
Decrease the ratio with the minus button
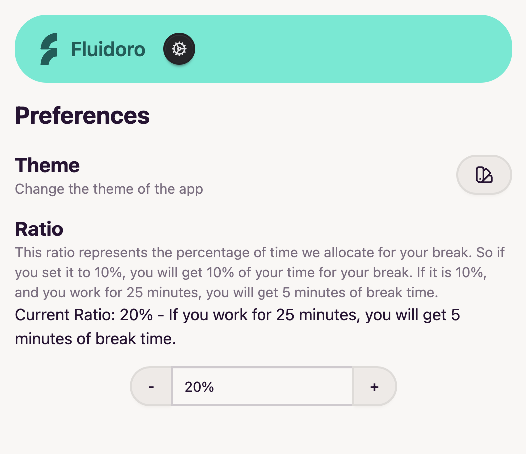click(x=151, y=387)
